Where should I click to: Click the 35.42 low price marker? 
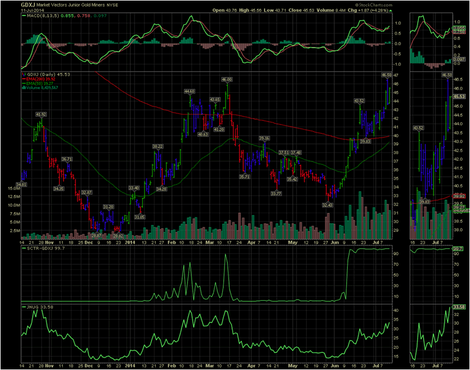coord(292,179)
